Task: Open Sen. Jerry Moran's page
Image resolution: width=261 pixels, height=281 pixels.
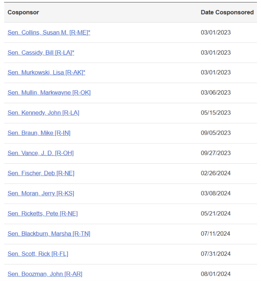Action: [x=41, y=193]
